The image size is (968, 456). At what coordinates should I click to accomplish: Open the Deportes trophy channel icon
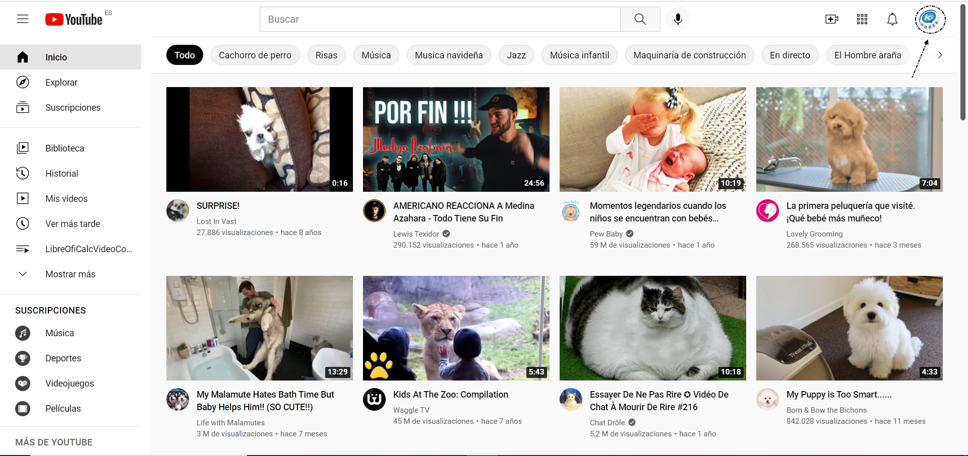point(23,358)
